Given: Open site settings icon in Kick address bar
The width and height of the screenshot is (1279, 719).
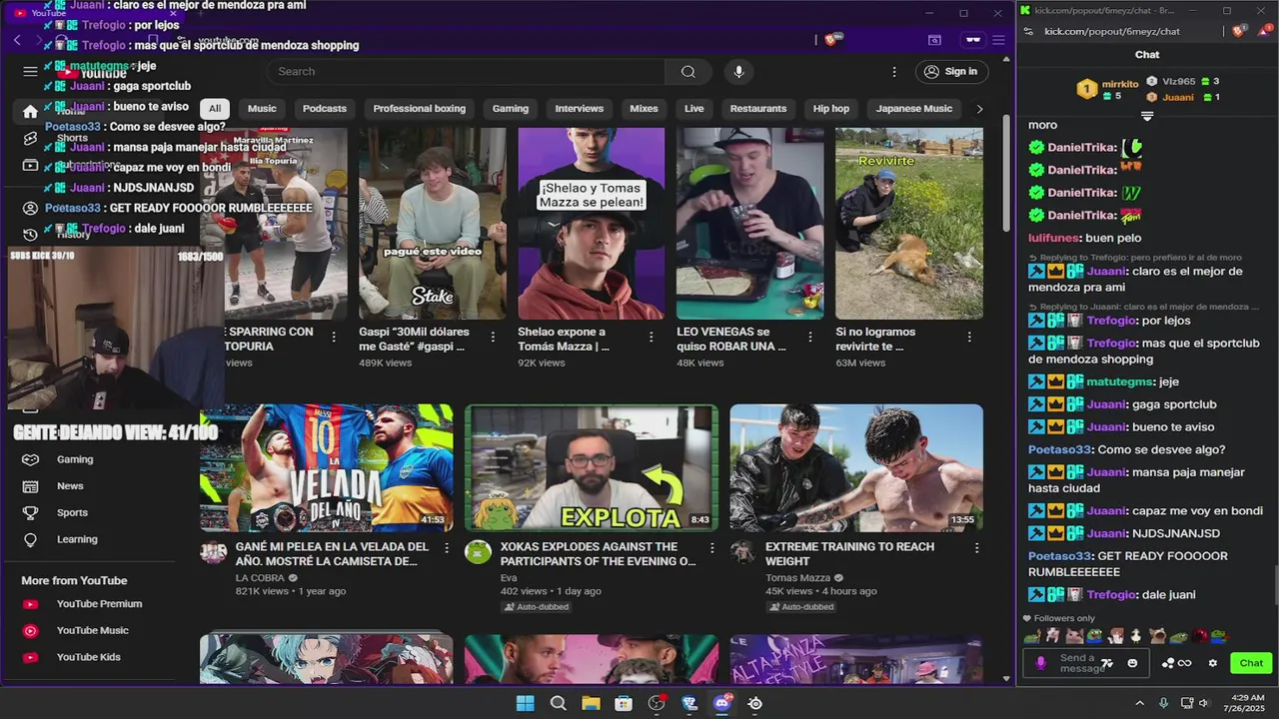Looking at the screenshot, I should pos(1029,31).
